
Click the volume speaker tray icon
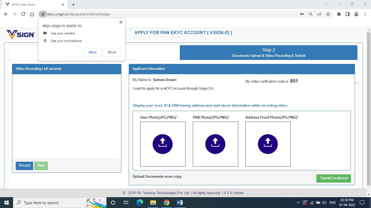[324, 203]
